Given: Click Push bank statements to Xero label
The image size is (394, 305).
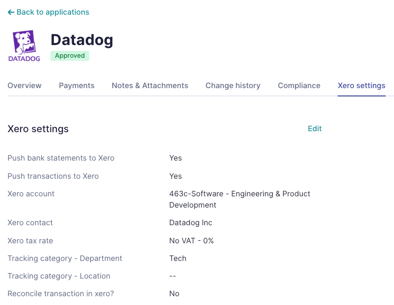Looking at the screenshot, I should click(x=61, y=158).
